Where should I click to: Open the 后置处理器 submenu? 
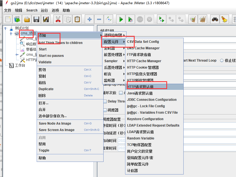tap(114, 67)
